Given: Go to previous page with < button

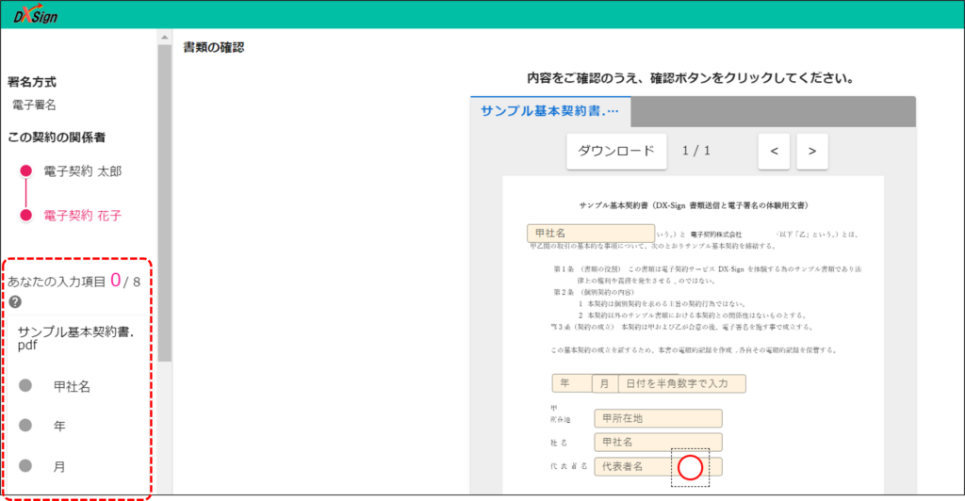Looking at the screenshot, I should tap(774, 151).
